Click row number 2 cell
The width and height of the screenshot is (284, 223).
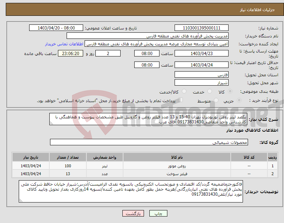[272, 174]
